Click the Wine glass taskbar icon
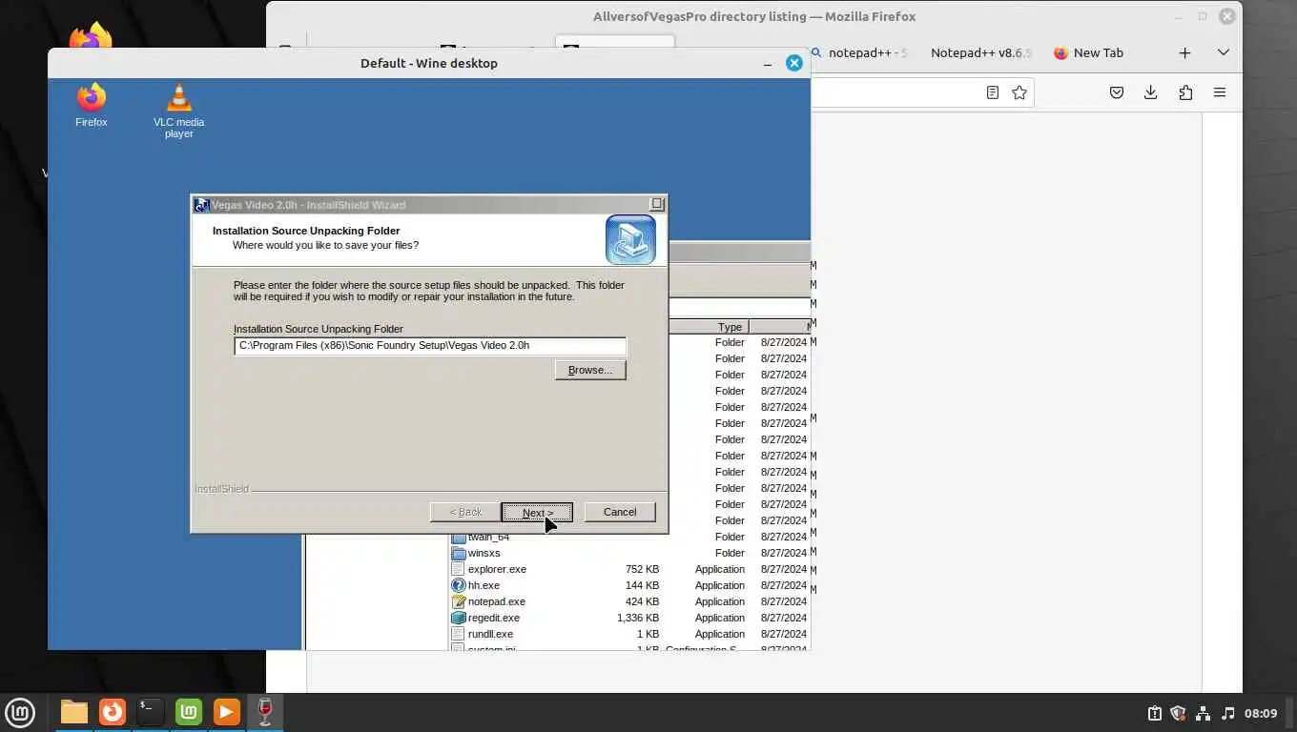Image resolution: width=1297 pixels, height=732 pixels. pos(265,712)
